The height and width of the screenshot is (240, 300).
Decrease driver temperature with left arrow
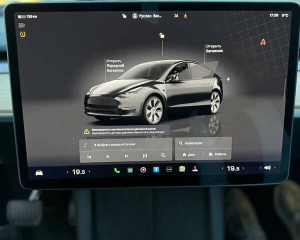pos(67,172)
